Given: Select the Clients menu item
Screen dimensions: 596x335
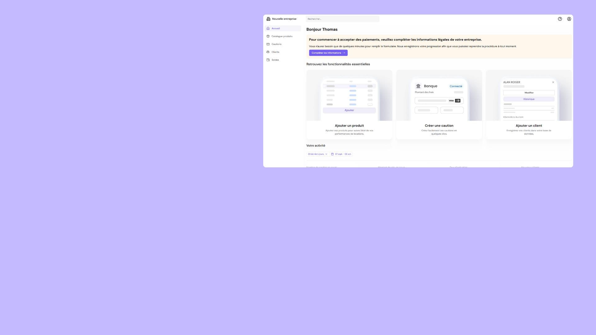Looking at the screenshot, I should [275, 52].
